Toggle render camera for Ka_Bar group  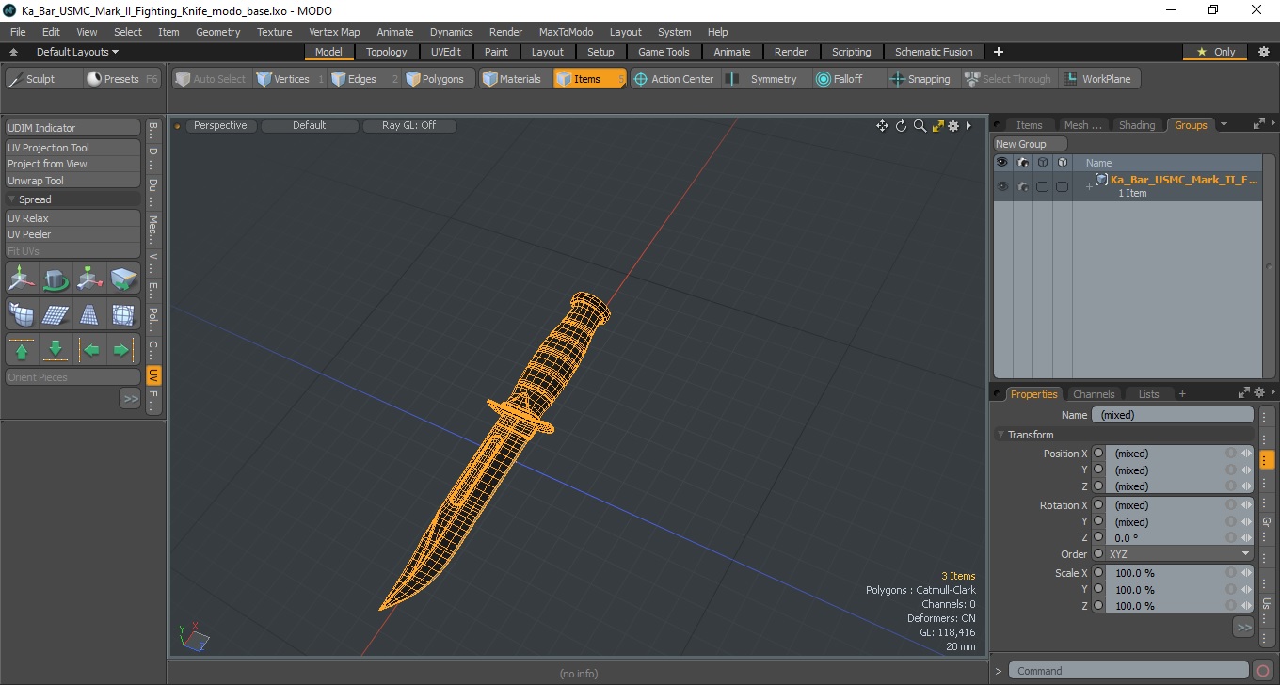pyautogui.click(x=1022, y=186)
